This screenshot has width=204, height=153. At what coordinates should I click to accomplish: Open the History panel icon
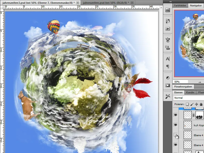168,21
